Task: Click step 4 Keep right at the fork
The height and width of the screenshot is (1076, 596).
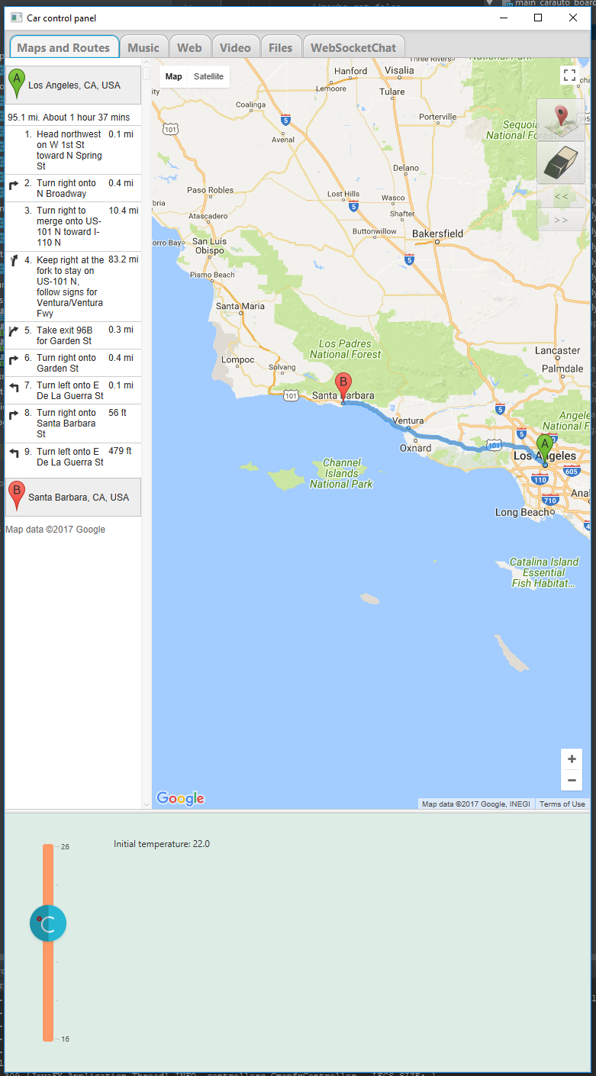Action: click(73, 287)
